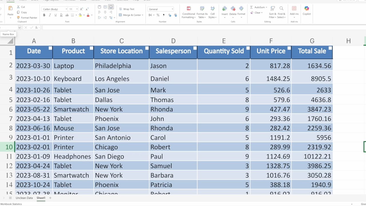Viewport: 366px width, 206px height.
Task: Click the decrease decimal icon
Action: point(175,15)
